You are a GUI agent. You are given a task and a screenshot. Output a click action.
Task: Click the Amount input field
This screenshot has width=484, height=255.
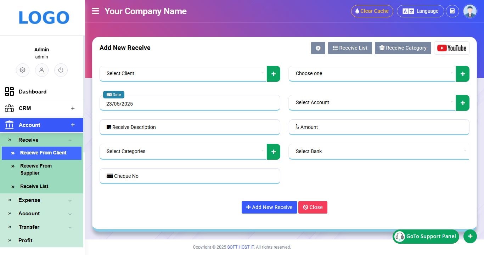(379, 127)
